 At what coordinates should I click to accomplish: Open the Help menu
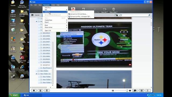(58, 5)
